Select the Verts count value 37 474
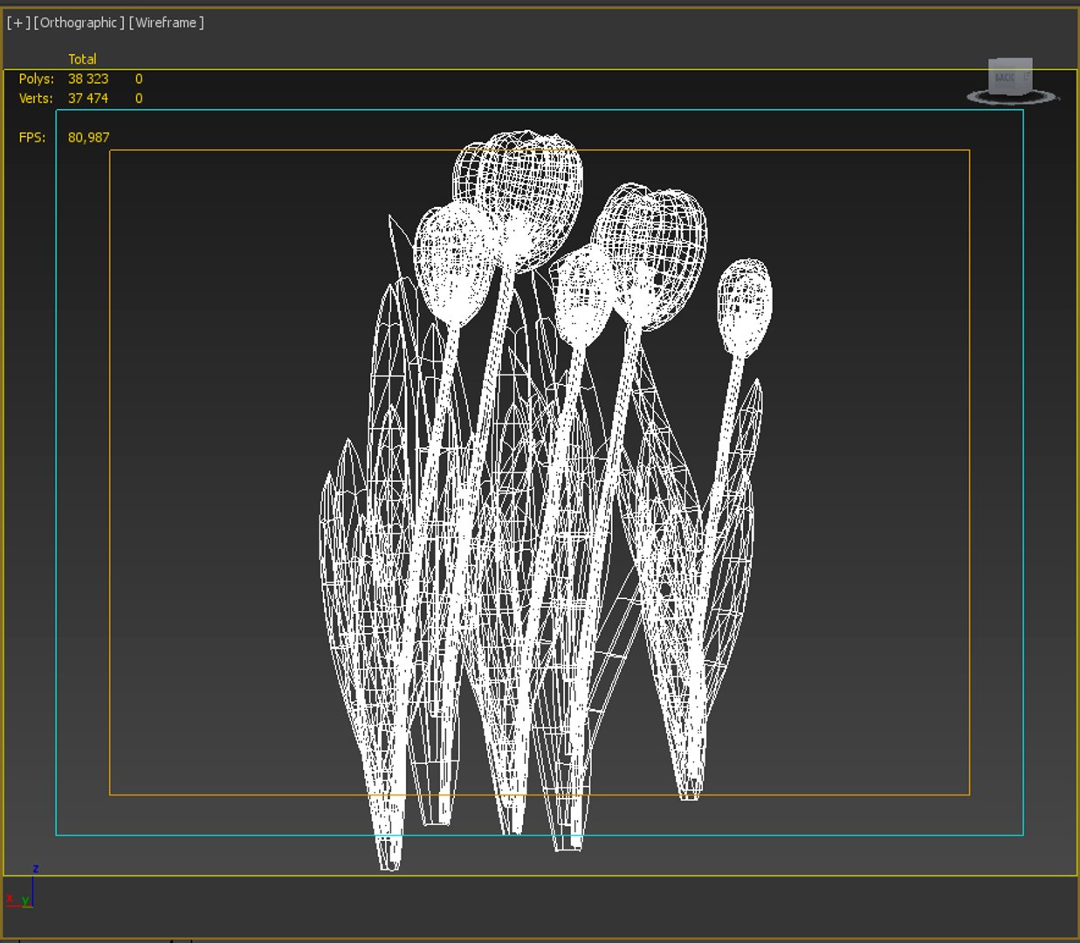Screen dimensions: 1080x943 (88, 99)
